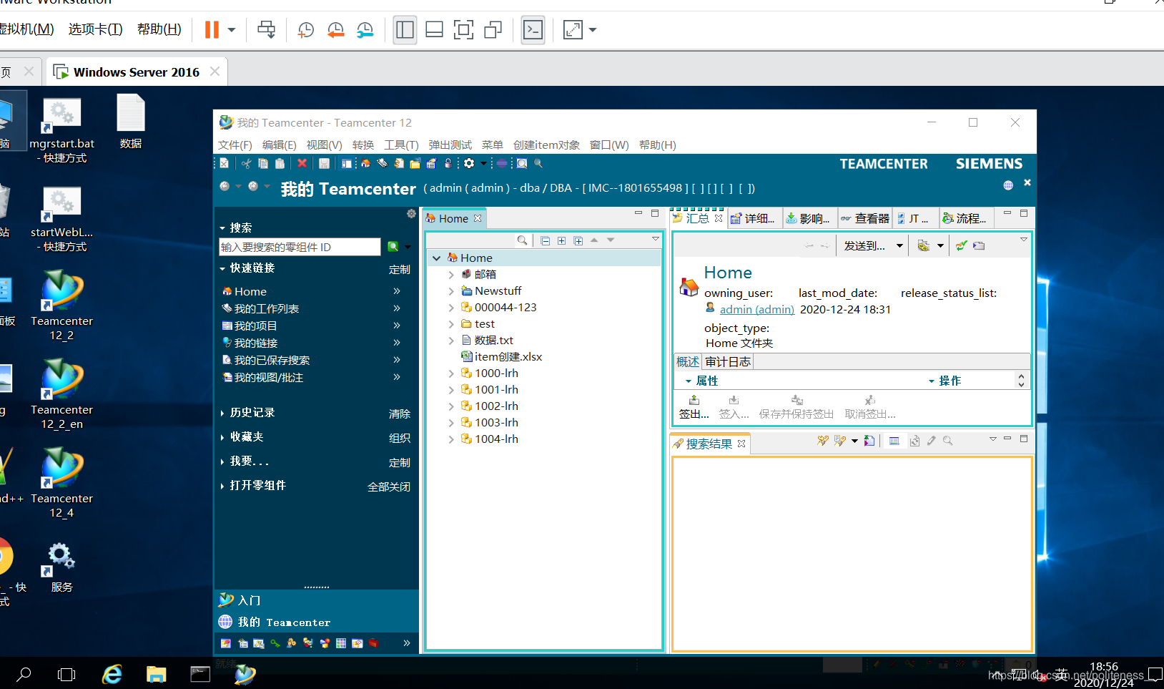The width and height of the screenshot is (1164, 689).
Task: Collapse the 快速链接 section
Action: (x=222, y=269)
